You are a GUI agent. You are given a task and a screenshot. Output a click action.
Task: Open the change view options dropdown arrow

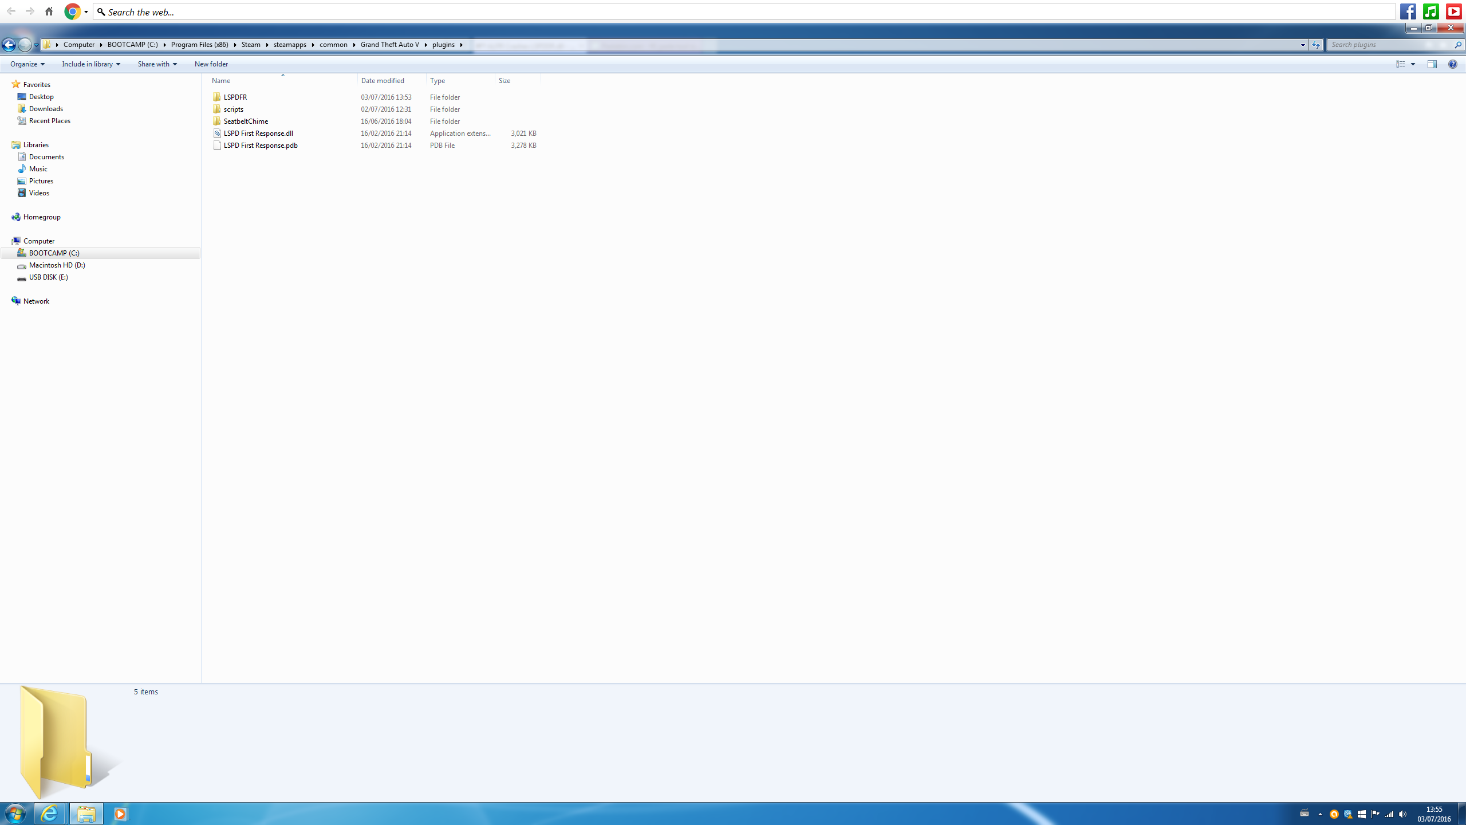click(1413, 64)
